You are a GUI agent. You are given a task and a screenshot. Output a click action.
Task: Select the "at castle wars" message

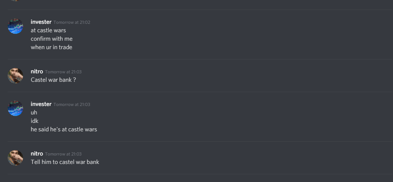point(48,30)
